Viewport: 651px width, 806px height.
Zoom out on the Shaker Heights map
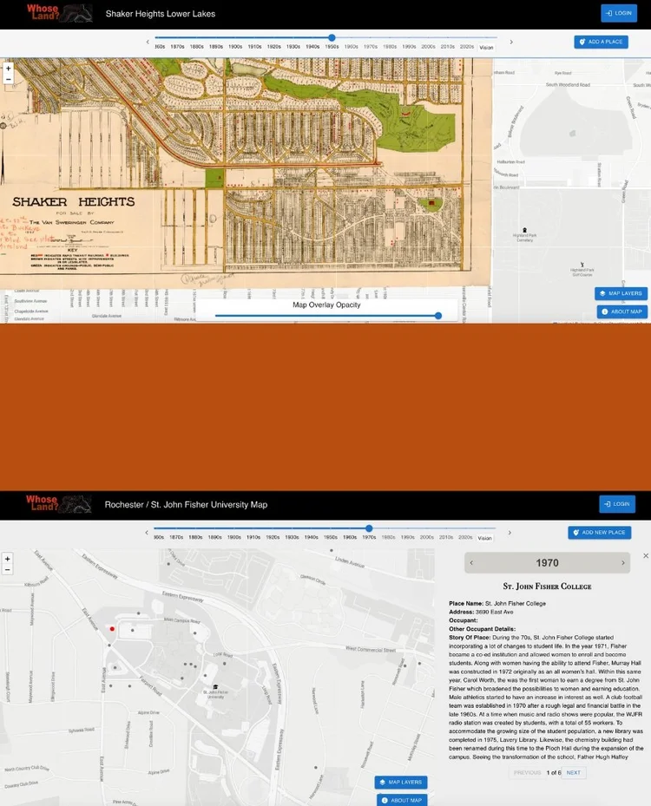click(x=8, y=79)
